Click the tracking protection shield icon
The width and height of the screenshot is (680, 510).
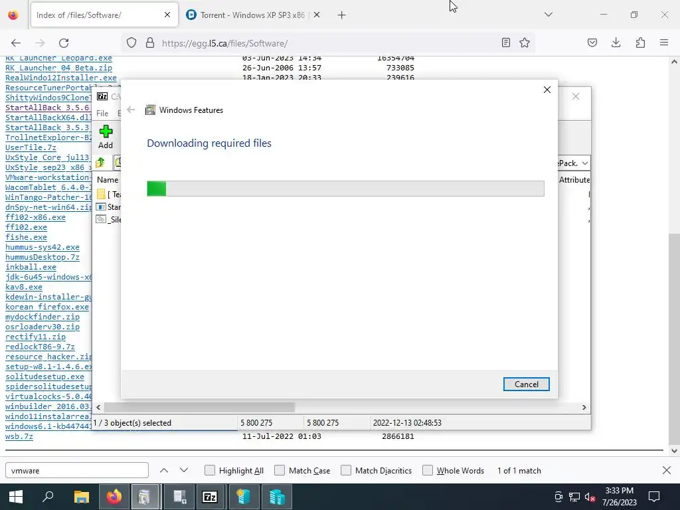131,43
